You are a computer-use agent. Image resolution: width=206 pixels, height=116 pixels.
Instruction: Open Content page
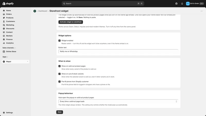9,32
